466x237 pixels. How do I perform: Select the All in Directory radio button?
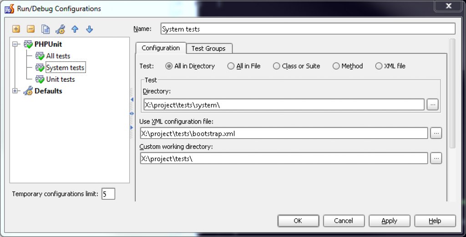tap(169, 66)
